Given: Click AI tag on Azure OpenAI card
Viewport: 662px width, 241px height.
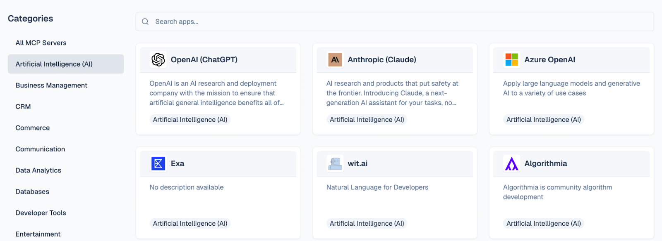Looking at the screenshot, I should click(544, 120).
